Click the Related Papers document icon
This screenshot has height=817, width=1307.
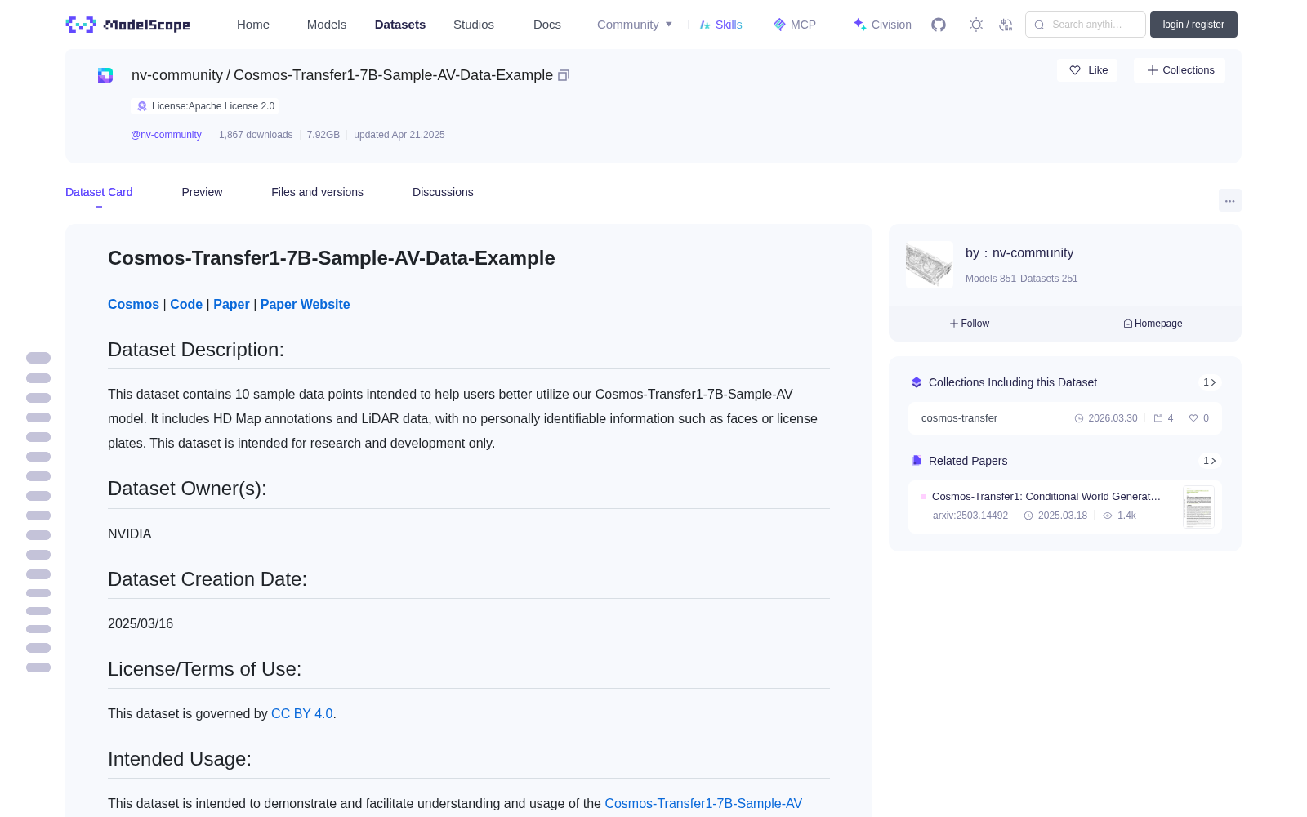coord(917,461)
